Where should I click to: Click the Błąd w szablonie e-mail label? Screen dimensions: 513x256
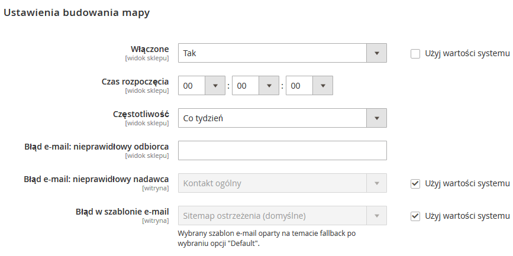122,211
